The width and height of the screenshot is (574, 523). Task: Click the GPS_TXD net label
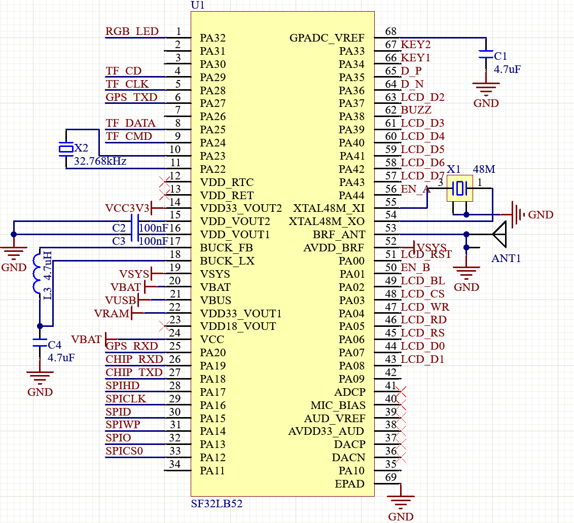click(131, 97)
